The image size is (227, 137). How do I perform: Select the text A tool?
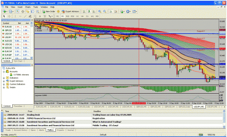(x=40, y=16)
